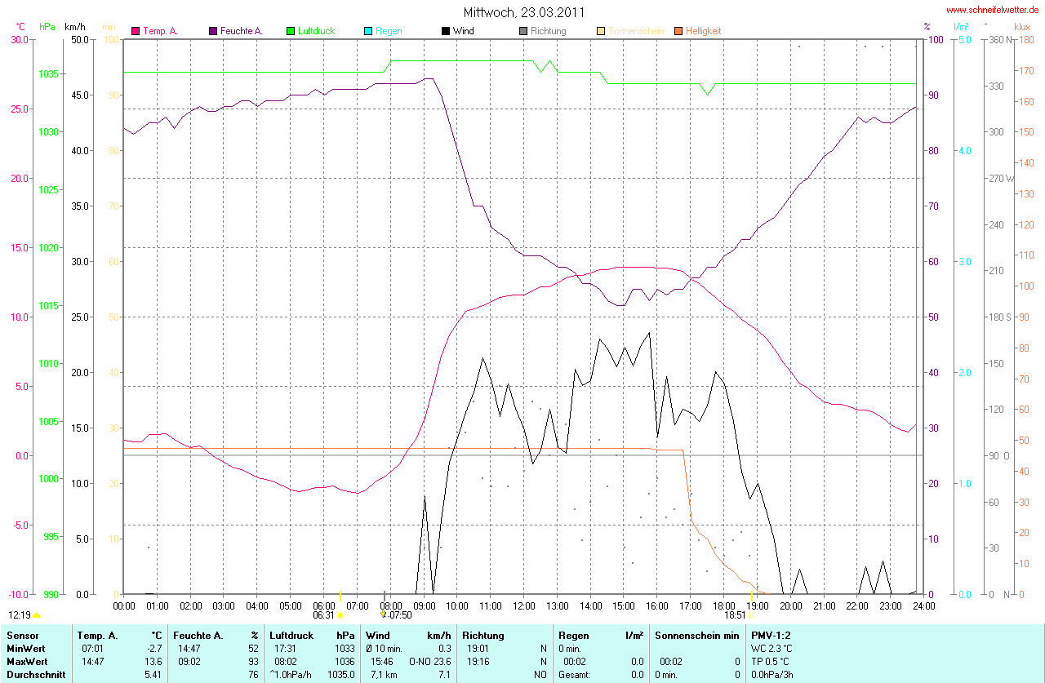Click minimum temperature time 07:01
The height and width of the screenshot is (683, 1045).
click(x=92, y=648)
